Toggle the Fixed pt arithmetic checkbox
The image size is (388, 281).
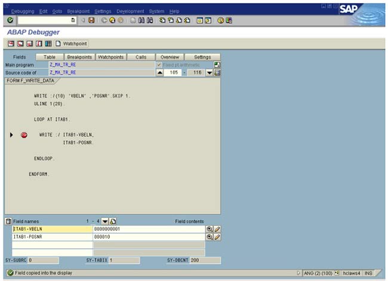(x=158, y=64)
